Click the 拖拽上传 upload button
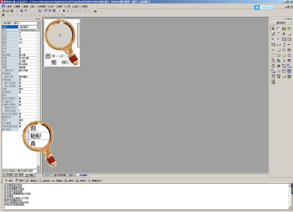This screenshot has width=293, height=212. coord(264,7)
